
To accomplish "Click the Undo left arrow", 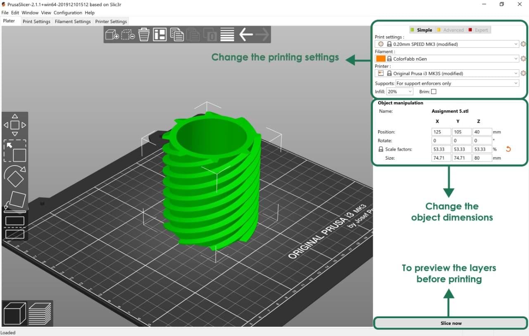I will pos(246,35).
